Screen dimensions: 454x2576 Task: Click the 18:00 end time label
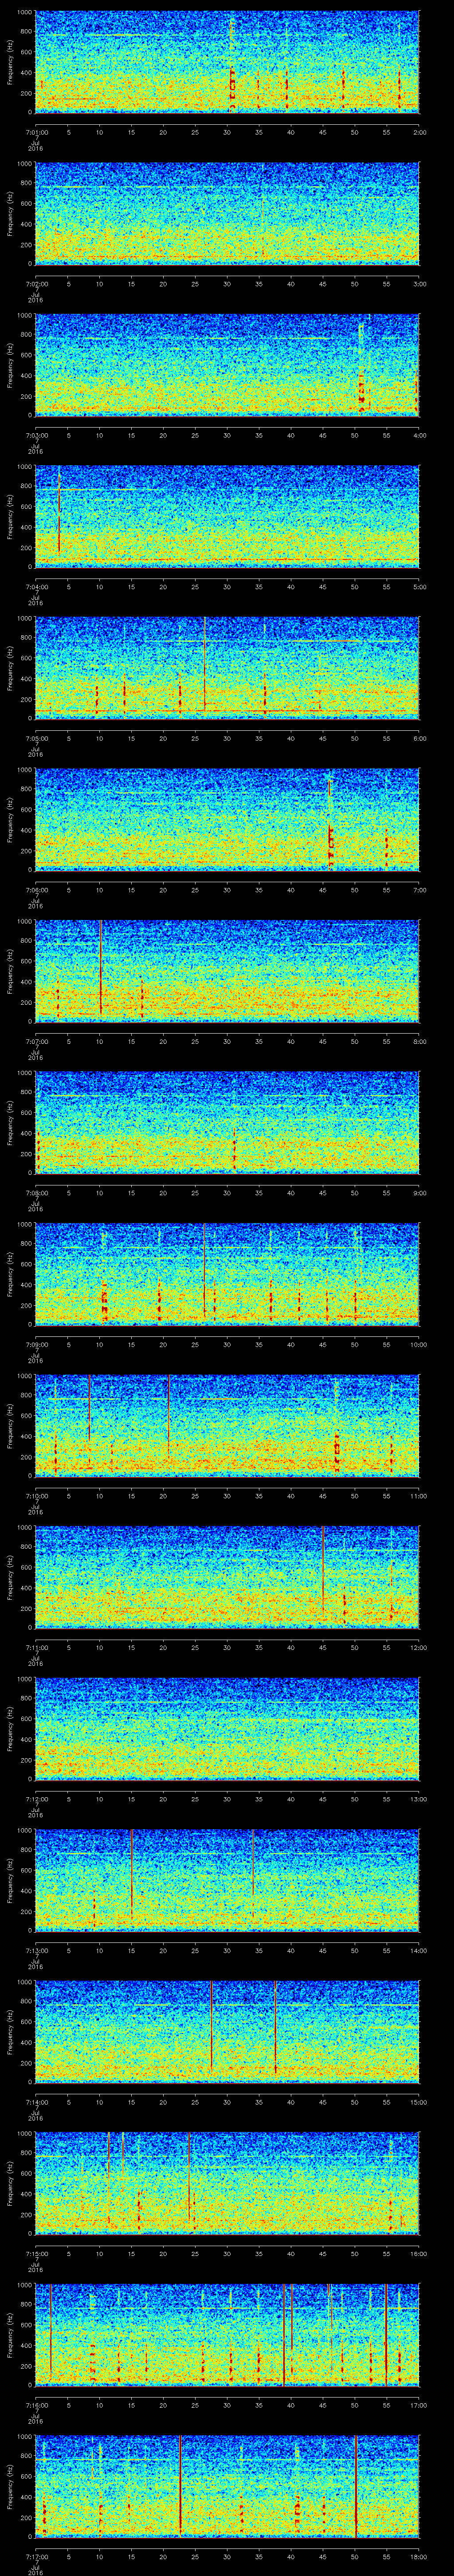(x=418, y=2557)
